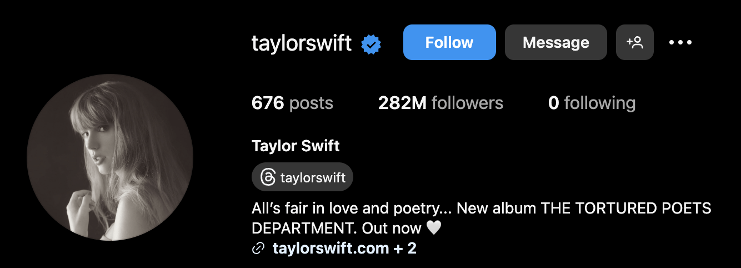Follow the taylorswift account

[x=449, y=42]
